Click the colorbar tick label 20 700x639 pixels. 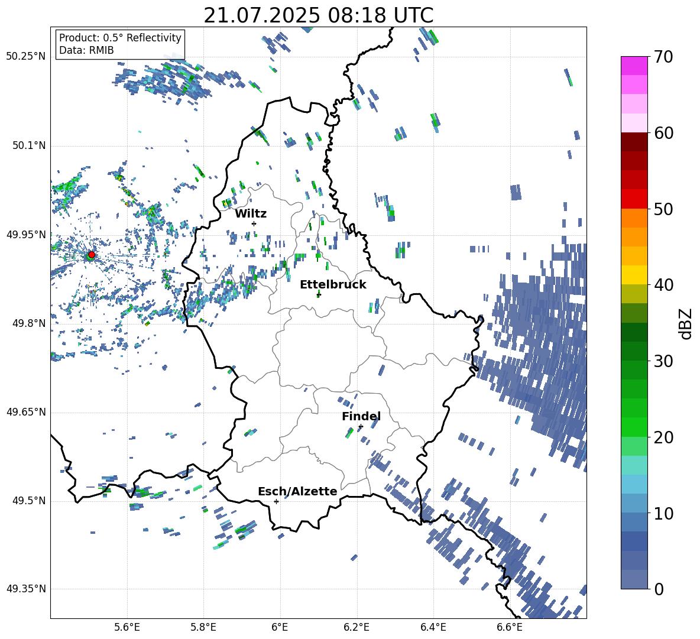663,437
